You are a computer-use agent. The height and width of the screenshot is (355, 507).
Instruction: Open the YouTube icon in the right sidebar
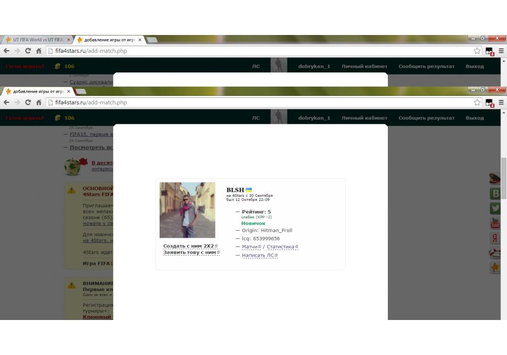click(x=495, y=223)
